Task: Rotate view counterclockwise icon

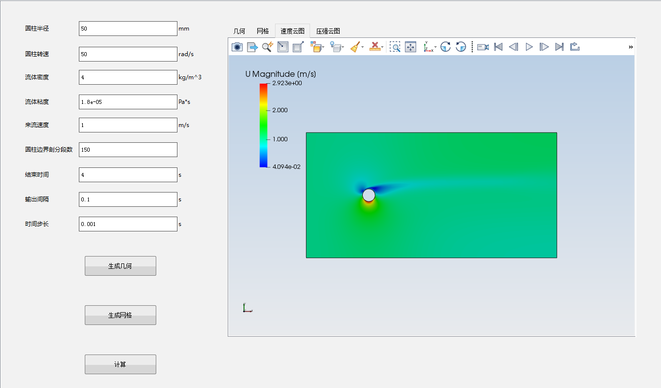Action: point(461,47)
